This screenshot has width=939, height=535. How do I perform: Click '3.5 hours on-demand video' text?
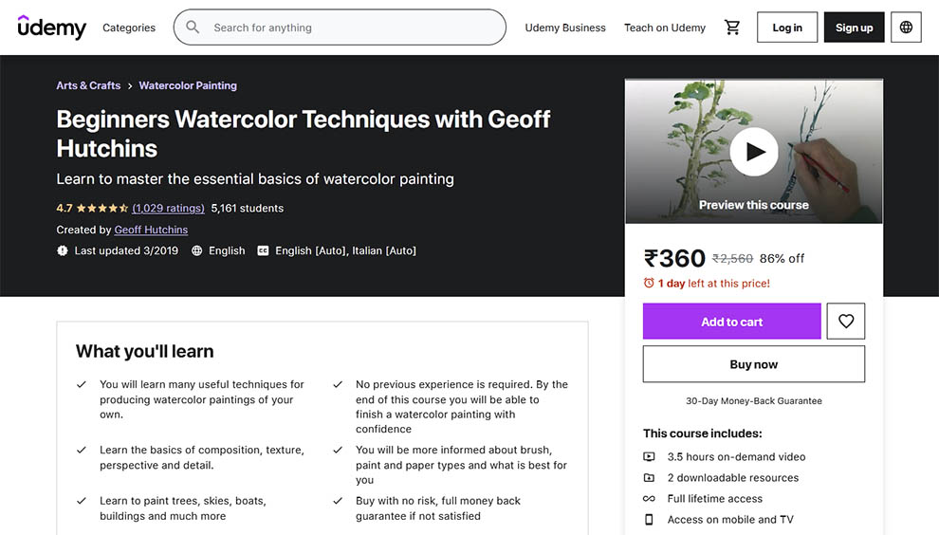point(736,456)
